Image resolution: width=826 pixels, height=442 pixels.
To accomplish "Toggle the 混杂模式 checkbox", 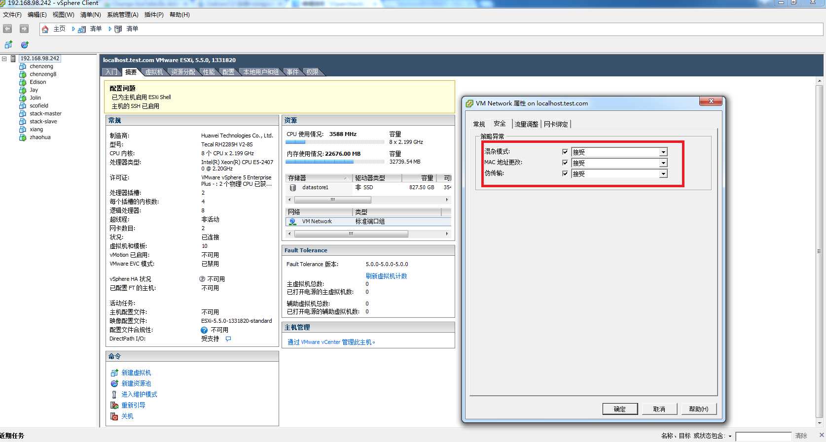I will (565, 152).
